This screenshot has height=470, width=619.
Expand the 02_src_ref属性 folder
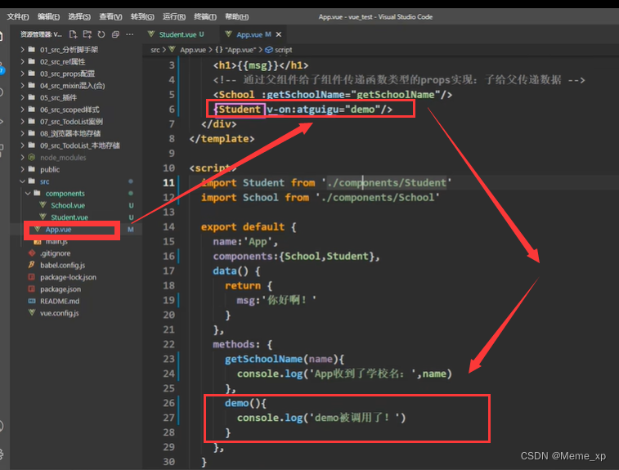(x=62, y=61)
